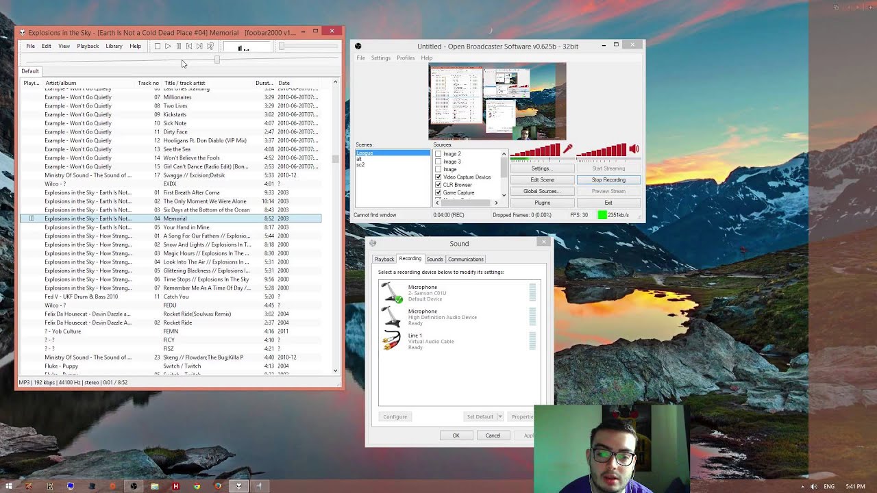Screen dimensions: 877x493
Task: Play a random track in foobar2000
Action: pyautogui.click(x=210, y=47)
